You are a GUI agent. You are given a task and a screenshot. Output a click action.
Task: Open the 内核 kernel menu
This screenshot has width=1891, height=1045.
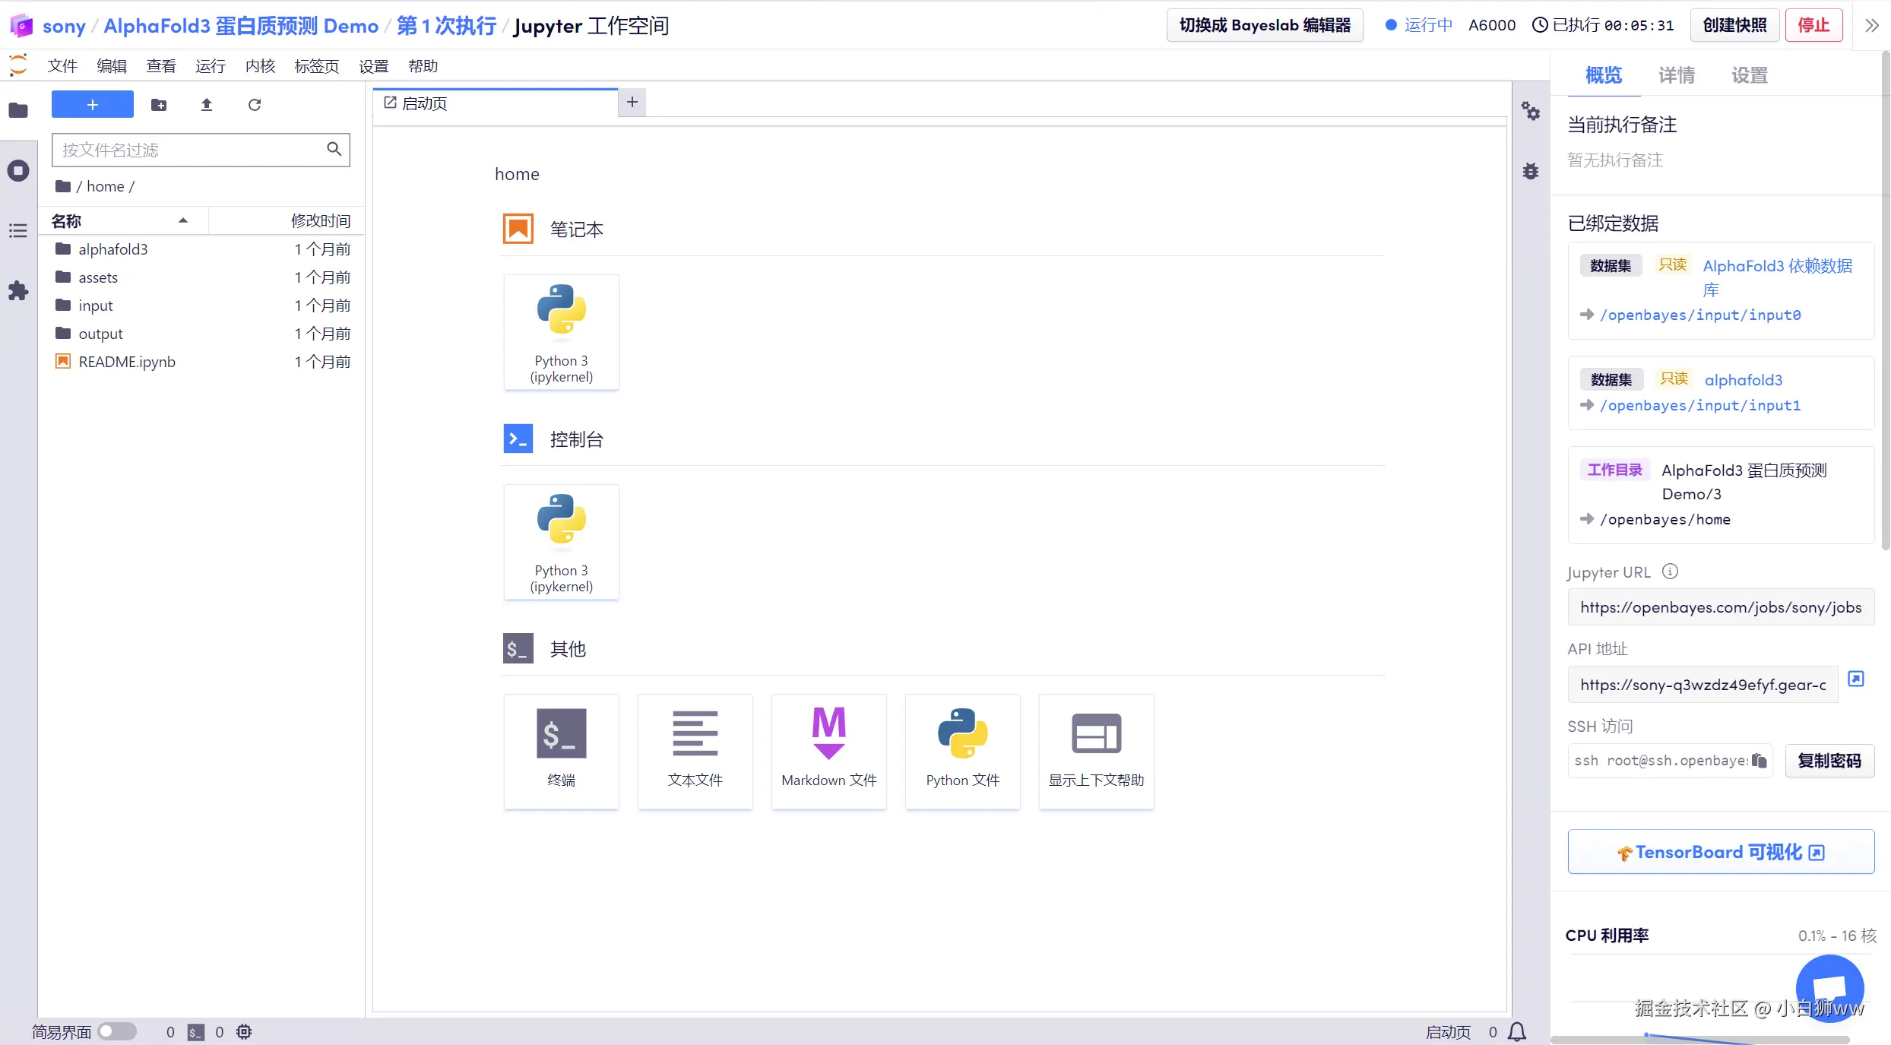click(x=259, y=66)
